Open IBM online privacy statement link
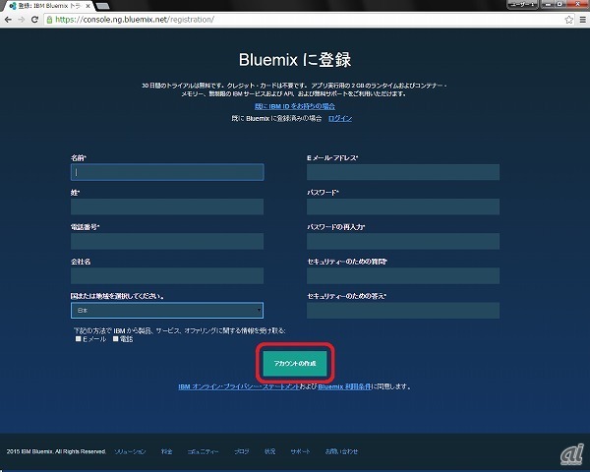This screenshot has height=472, width=590. [239, 386]
